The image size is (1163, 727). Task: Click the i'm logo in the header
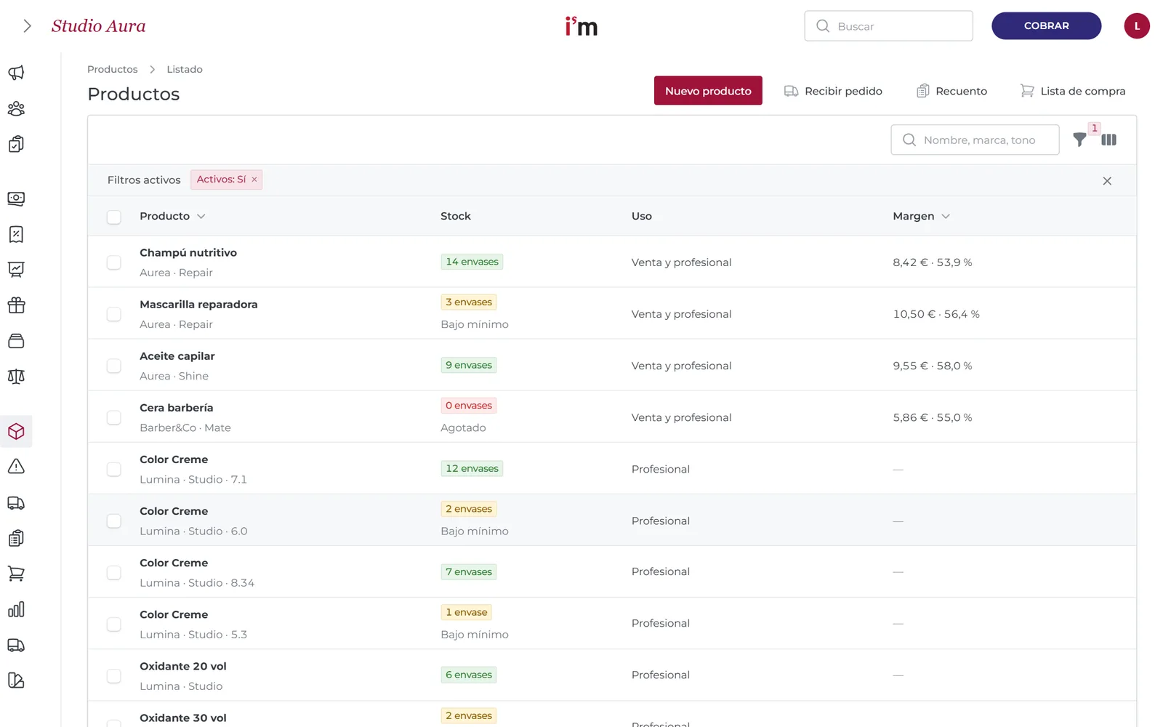point(581,26)
